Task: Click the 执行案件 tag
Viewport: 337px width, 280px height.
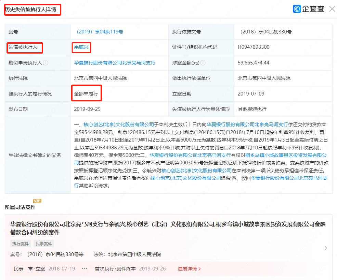Action: point(21,244)
